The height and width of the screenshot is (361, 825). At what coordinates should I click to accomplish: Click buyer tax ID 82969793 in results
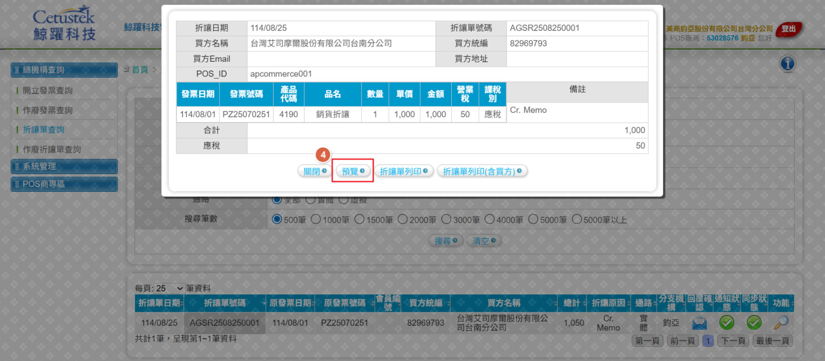pos(425,323)
